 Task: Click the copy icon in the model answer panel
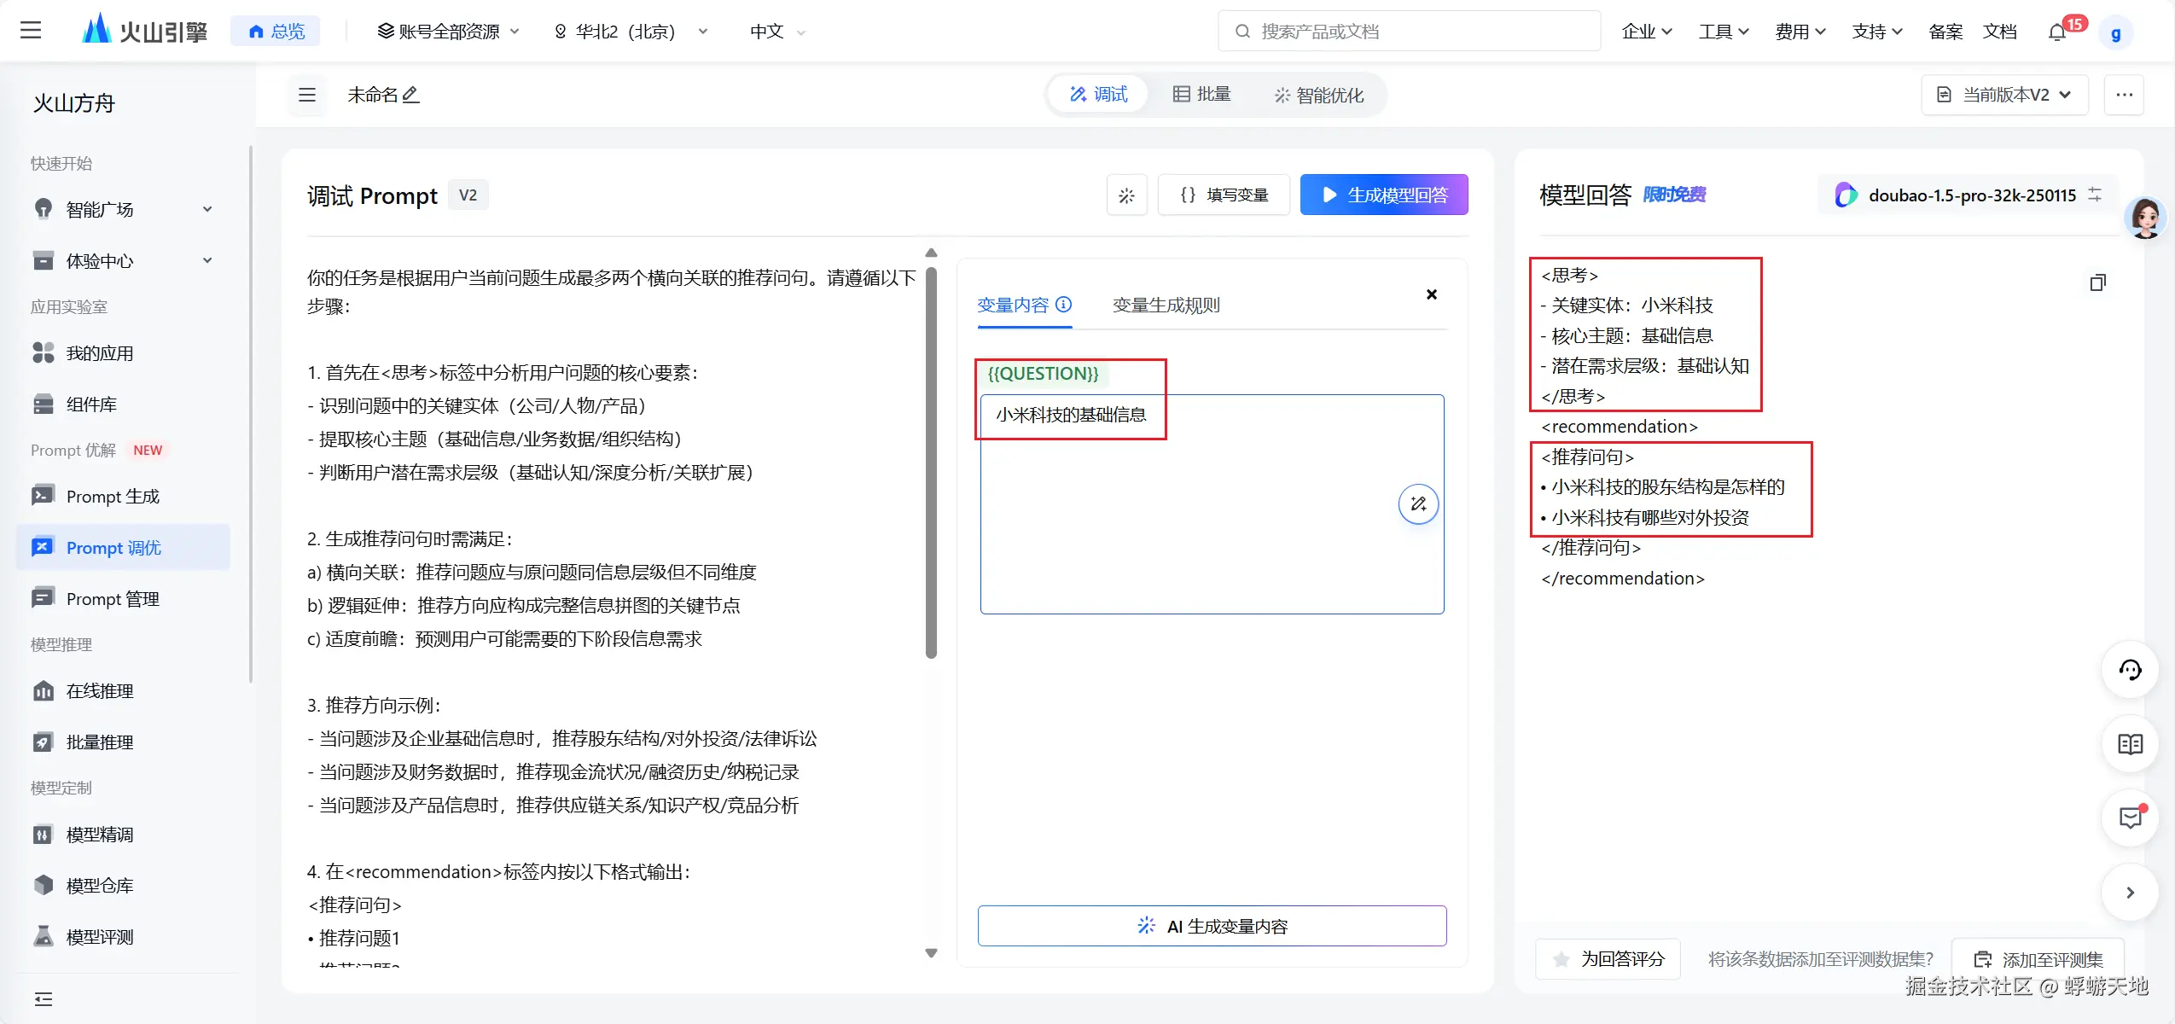(2097, 282)
